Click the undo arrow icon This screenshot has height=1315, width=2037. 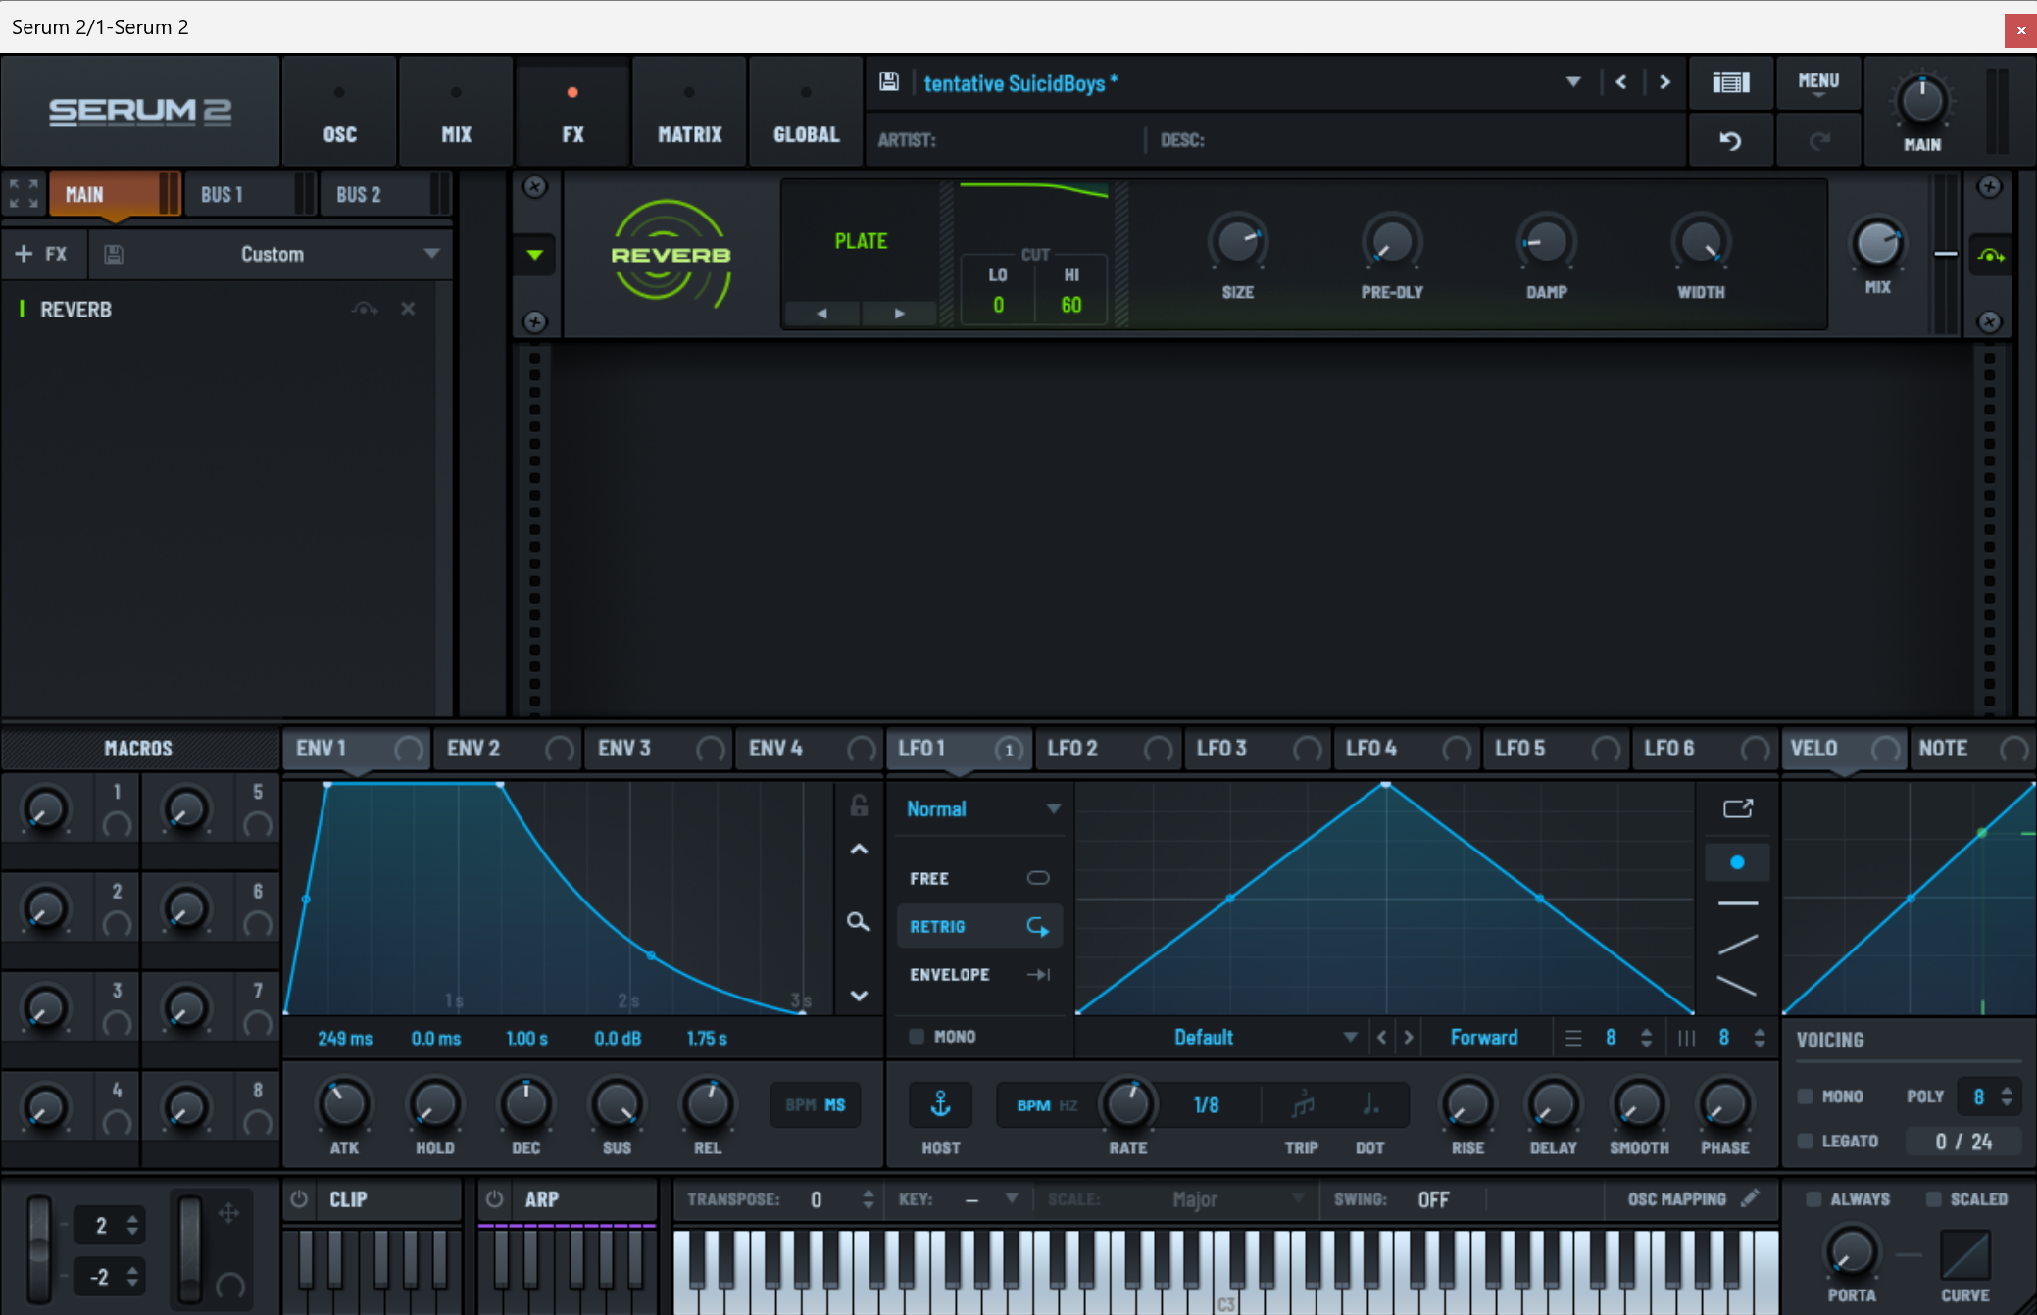pos(1730,141)
